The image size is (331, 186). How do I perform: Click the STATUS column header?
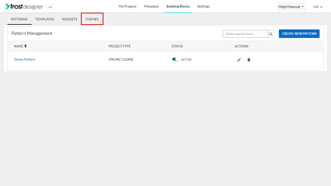coord(177,46)
